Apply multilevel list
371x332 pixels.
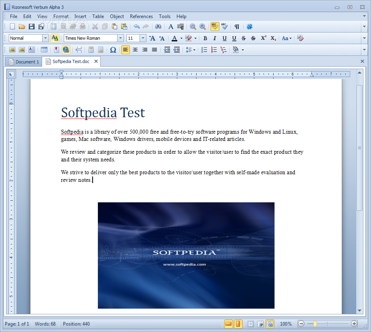pos(223,50)
